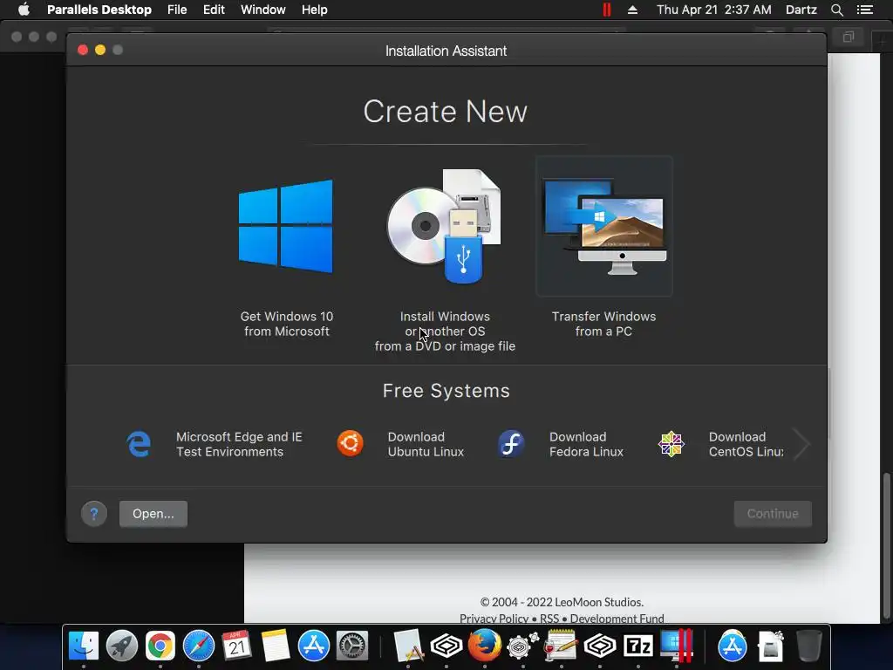This screenshot has height=670, width=893.
Task: Open the wine glass notepad app in Dock
Action: 561,646
